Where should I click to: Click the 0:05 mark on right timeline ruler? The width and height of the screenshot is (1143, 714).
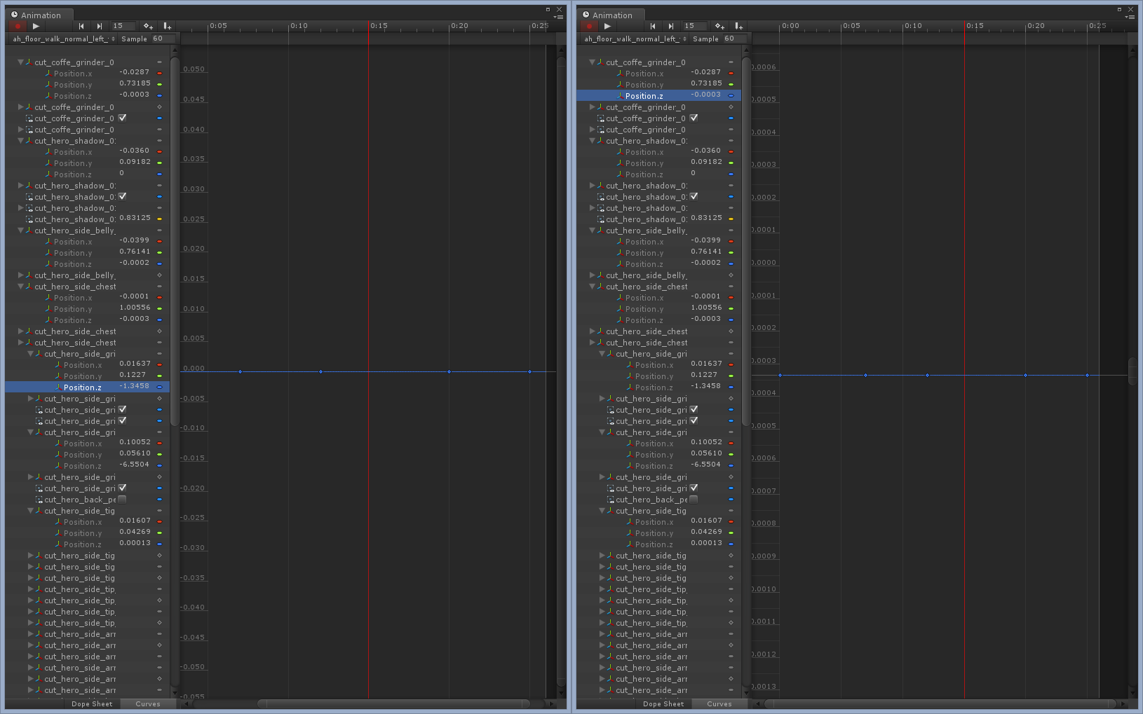tap(851, 26)
